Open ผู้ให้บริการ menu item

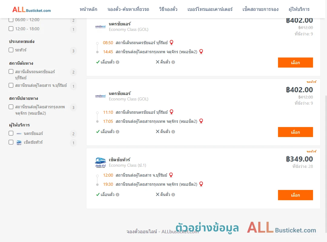(299, 9)
